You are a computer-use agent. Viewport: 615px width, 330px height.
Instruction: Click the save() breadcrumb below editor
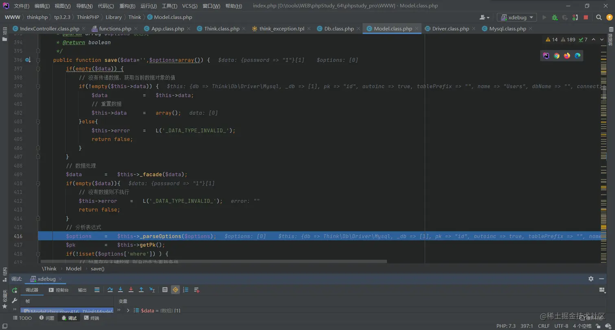coord(98,269)
